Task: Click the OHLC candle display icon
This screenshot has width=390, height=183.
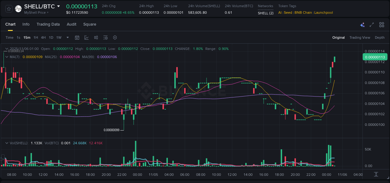Action: (96, 37)
